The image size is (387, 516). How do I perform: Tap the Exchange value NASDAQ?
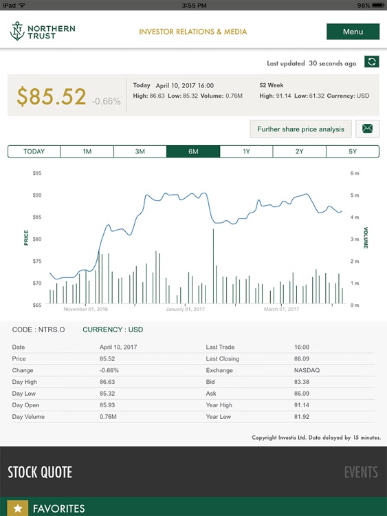[307, 370]
